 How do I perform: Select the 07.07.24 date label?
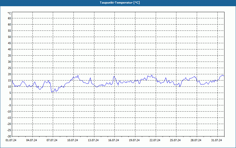pyautogui.click(x=52, y=140)
